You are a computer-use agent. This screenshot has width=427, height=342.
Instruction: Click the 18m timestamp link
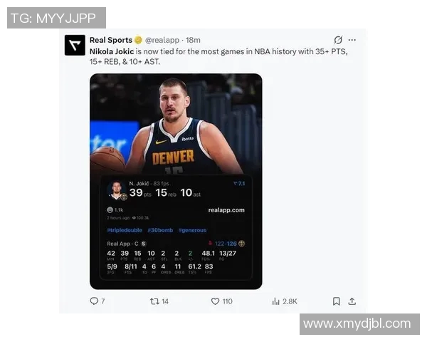pos(193,40)
